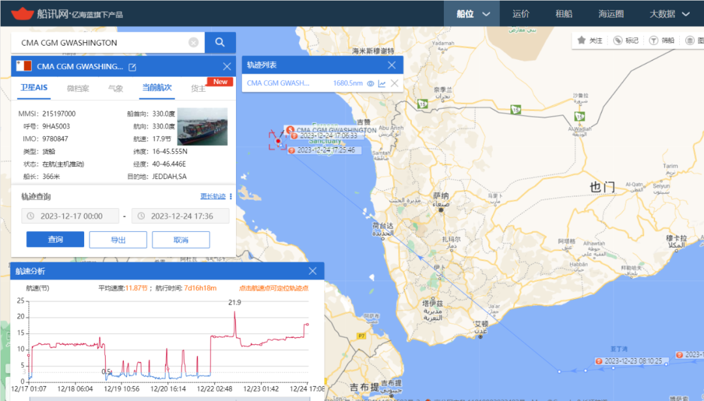
Task: Open the 海运图 menu
Action: point(611,14)
